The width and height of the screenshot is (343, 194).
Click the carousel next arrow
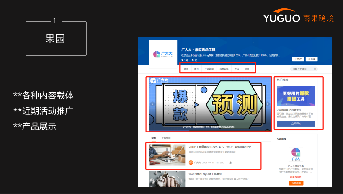(267, 104)
